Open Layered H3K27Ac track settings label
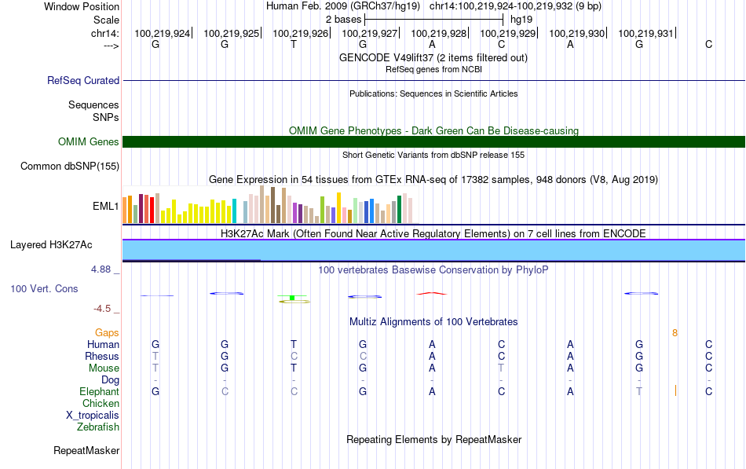 coord(51,245)
